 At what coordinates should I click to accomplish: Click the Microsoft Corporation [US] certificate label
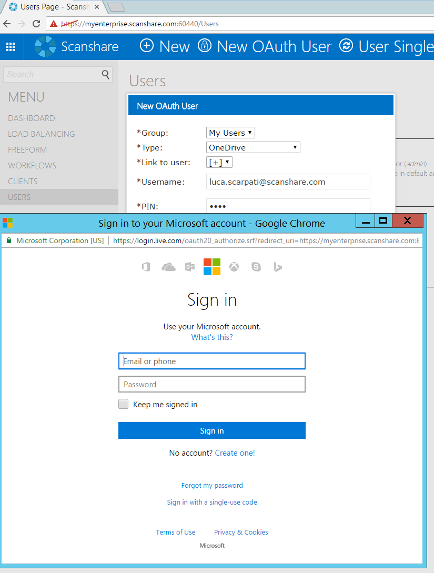[x=60, y=240]
